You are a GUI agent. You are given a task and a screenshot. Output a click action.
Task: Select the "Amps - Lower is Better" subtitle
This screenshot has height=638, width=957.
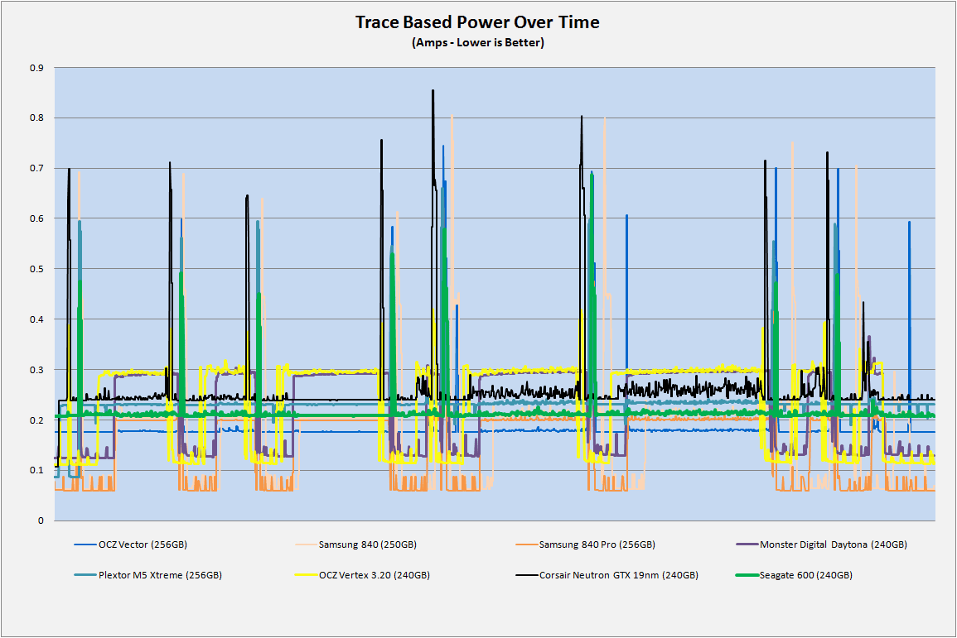[x=477, y=43]
